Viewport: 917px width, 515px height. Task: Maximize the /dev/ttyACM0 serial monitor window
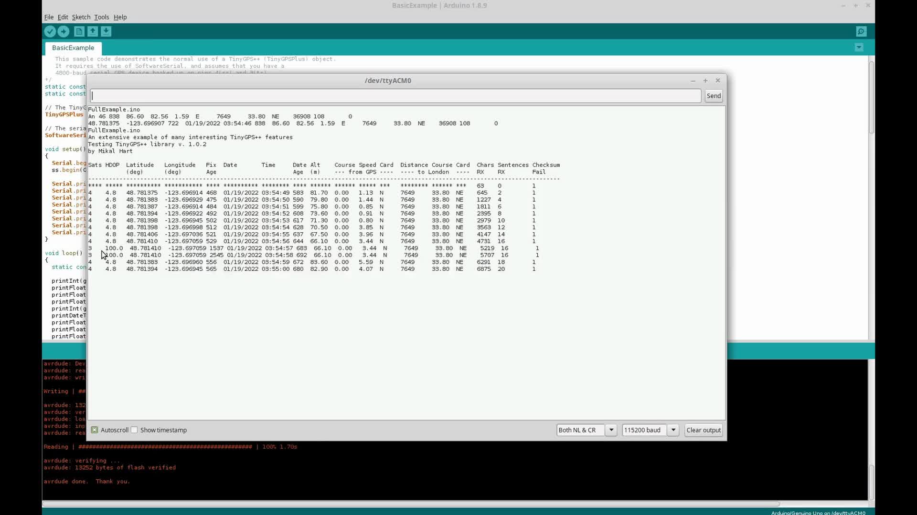coord(705,81)
